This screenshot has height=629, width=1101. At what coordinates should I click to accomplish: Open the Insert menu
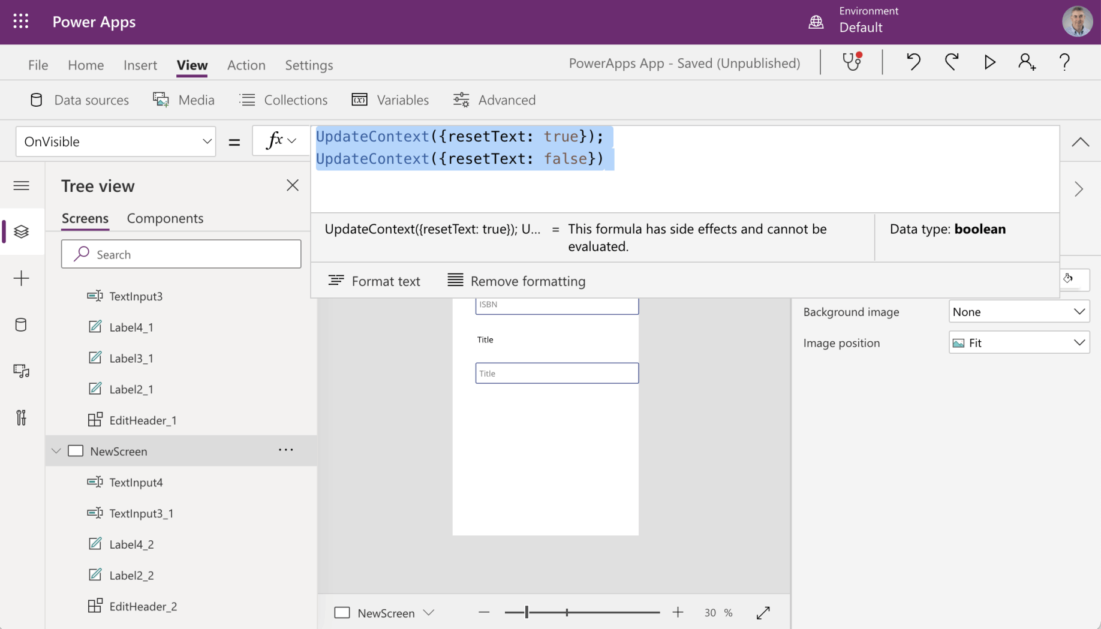(140, 65)
